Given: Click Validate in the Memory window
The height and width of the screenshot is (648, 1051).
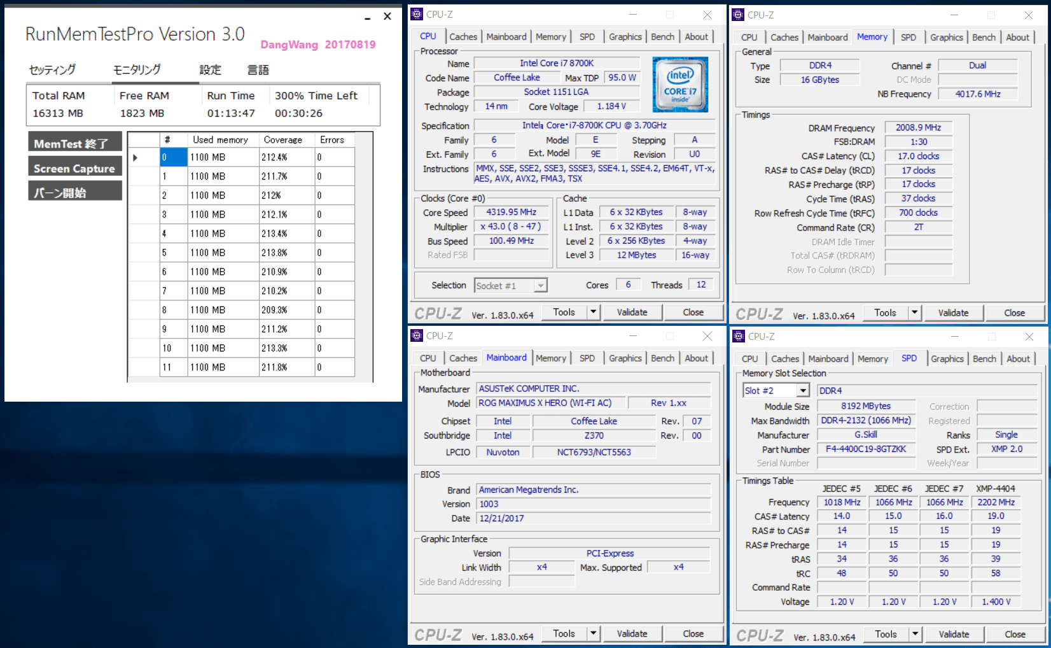Looking at the screenshot, I should point(953,313).
